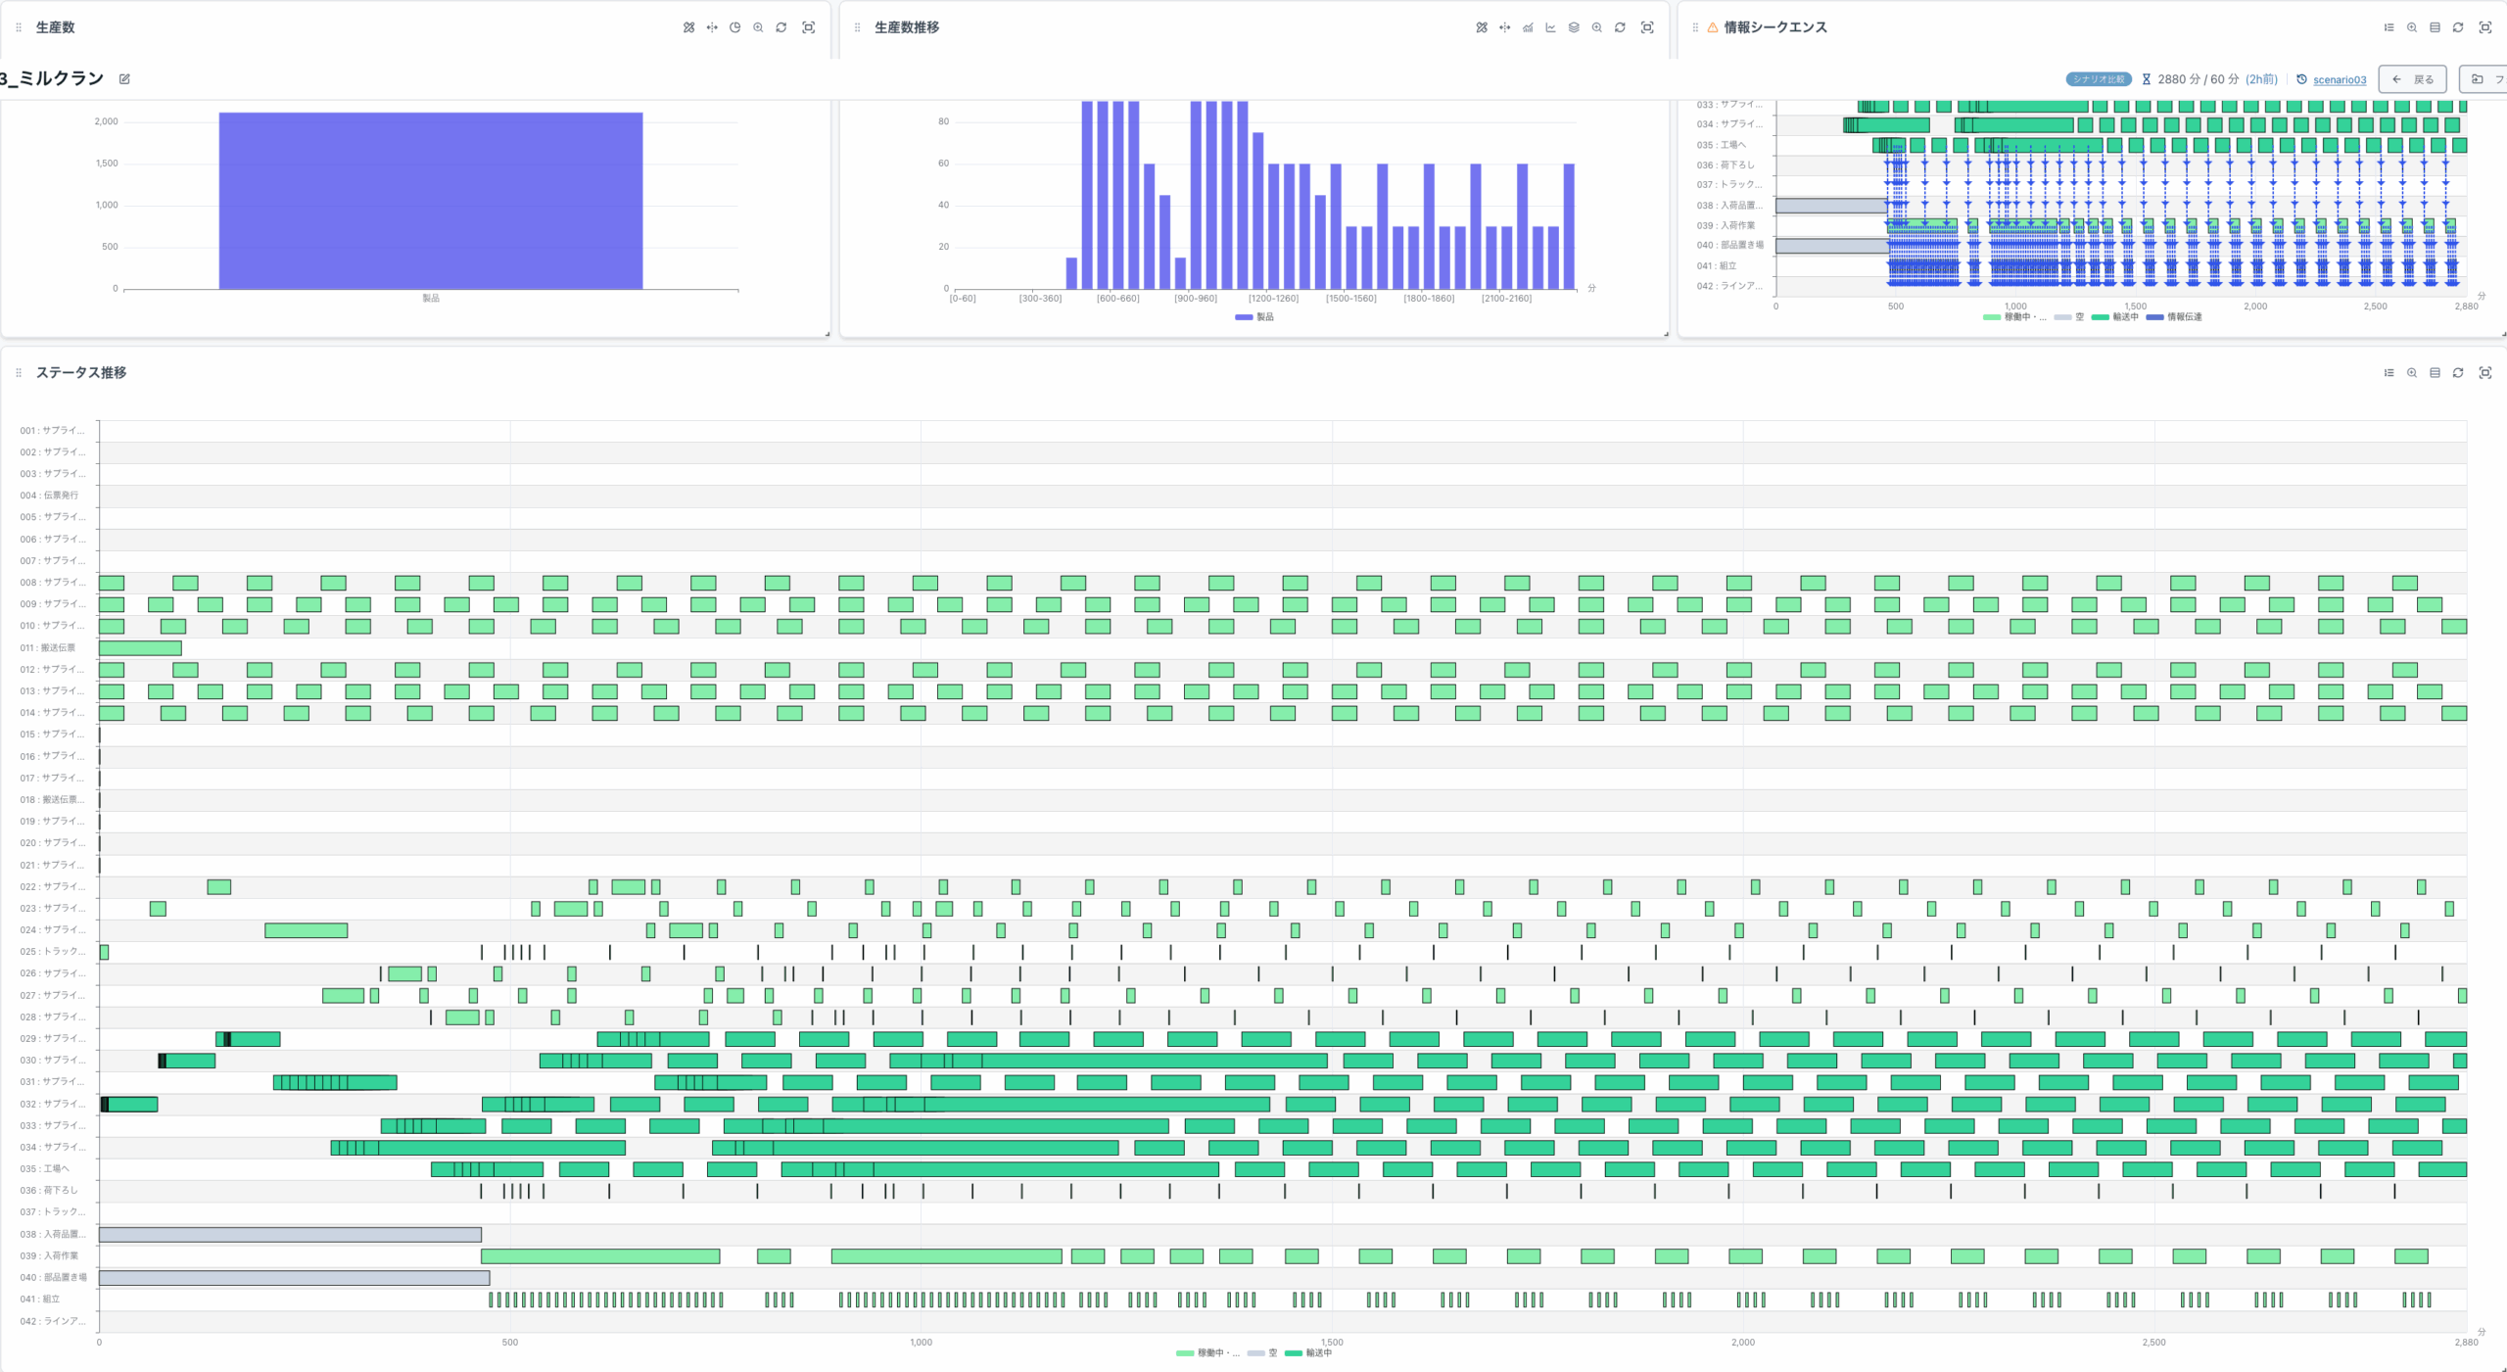2507x1372 pixels.
Task: Click stacked layers icon in 生産数推移 panel
Action: [1574, 27]
